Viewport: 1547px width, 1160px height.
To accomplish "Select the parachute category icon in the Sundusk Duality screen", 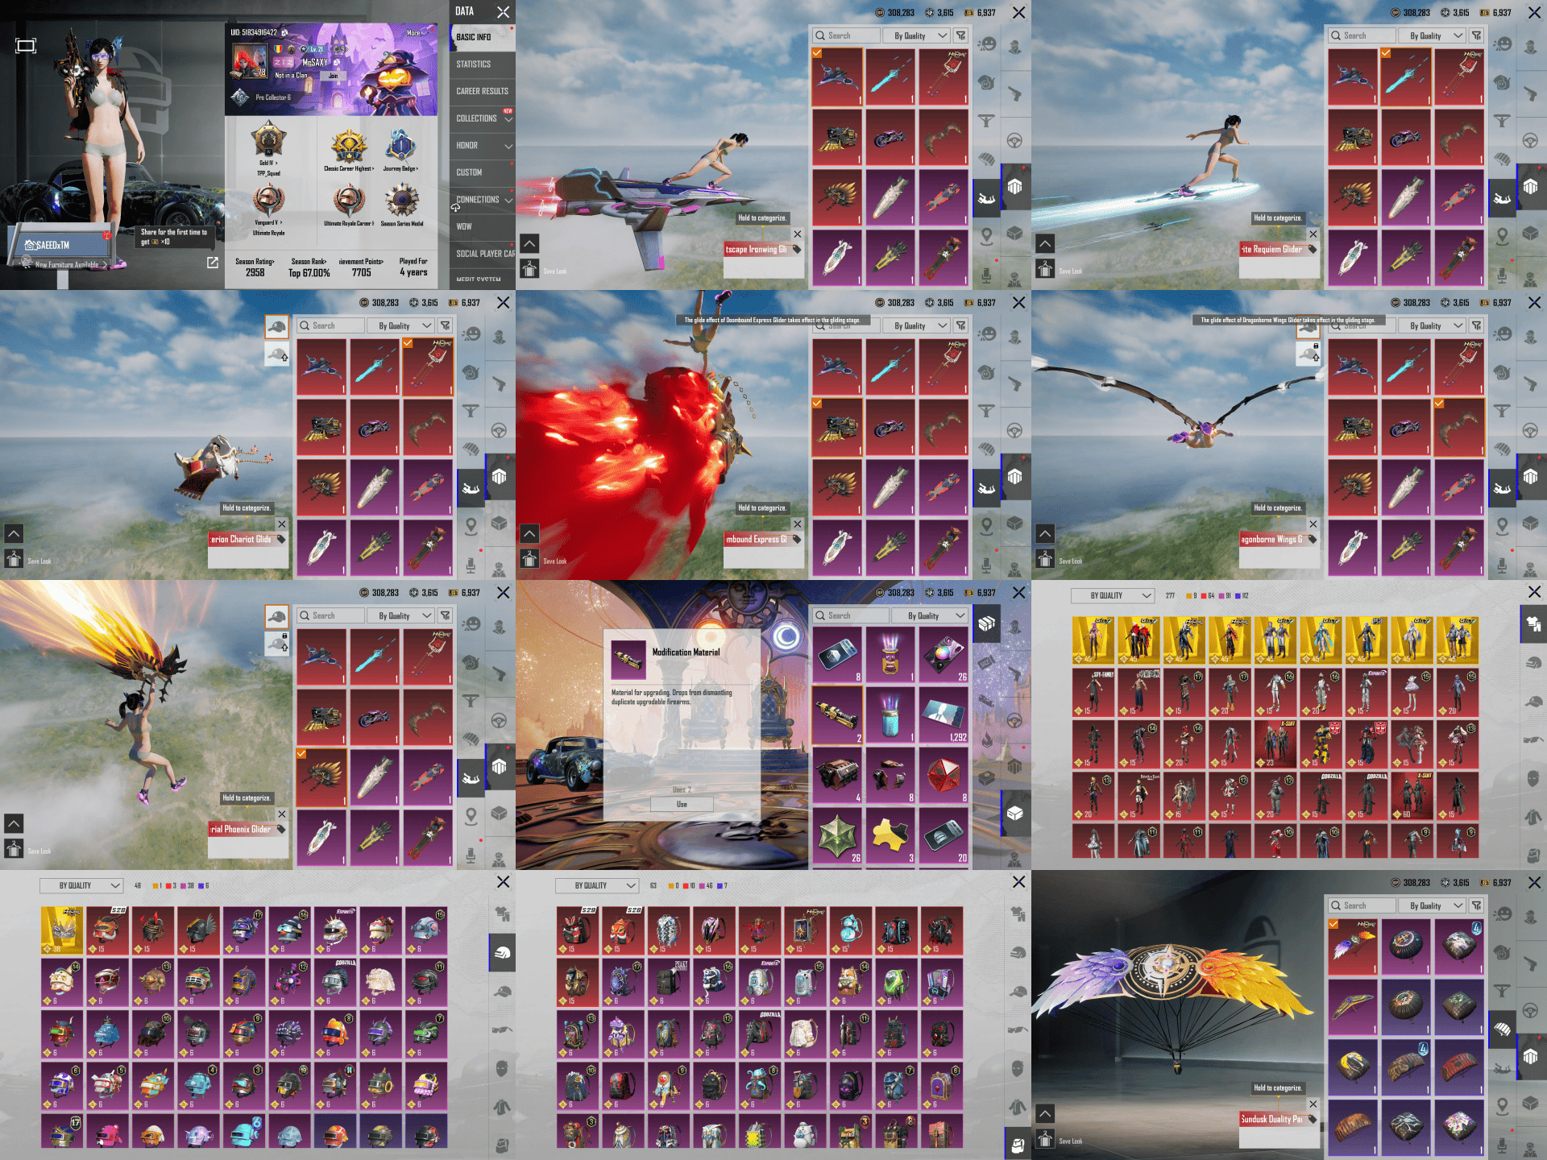I will point(1503,1029).
